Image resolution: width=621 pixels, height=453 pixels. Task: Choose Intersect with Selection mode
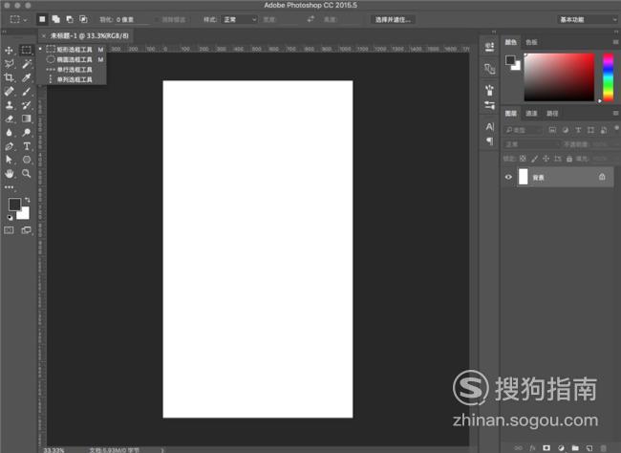[x=83, y=19]
